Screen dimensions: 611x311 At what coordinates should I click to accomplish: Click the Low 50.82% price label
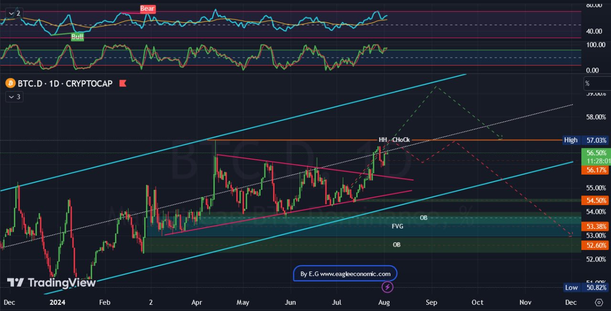(586, 287)
